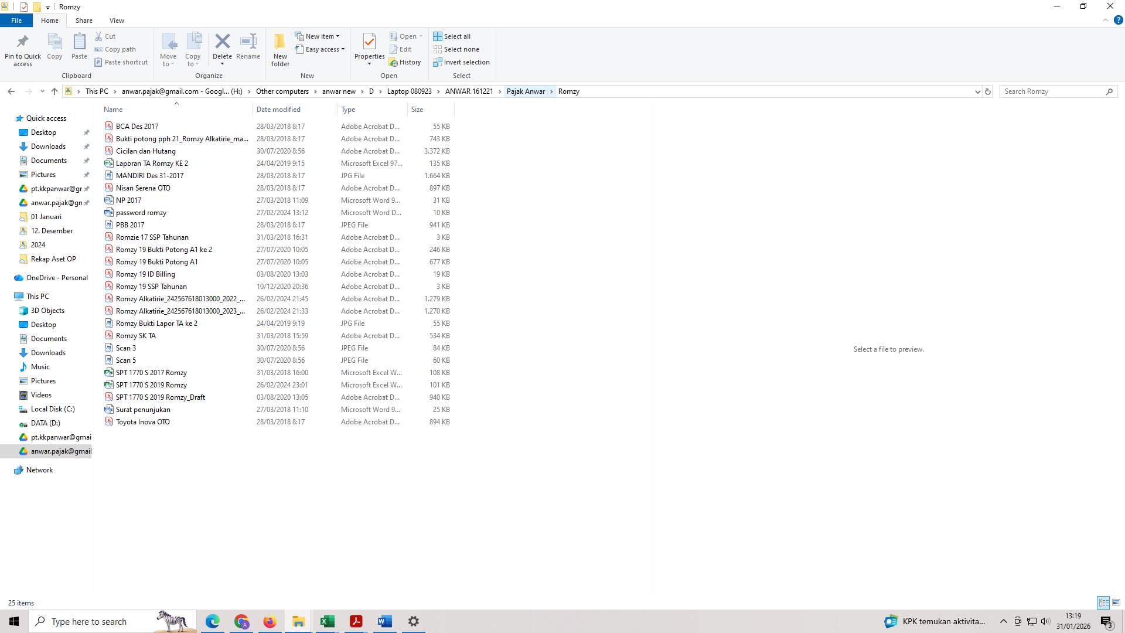1125x633 pixels.
Task: Launch Excel from the taskbar
Action: tap(327, 621)
